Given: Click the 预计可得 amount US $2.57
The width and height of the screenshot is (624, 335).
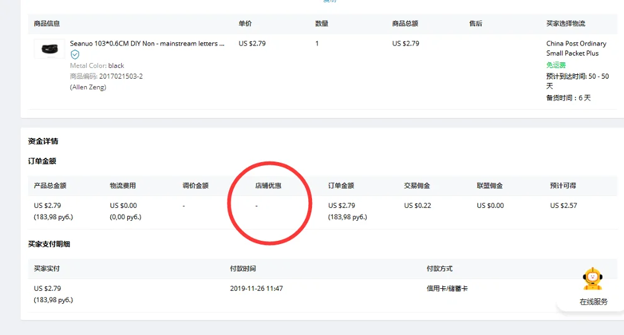Looking at the screenshot, I should coord(563,205).
